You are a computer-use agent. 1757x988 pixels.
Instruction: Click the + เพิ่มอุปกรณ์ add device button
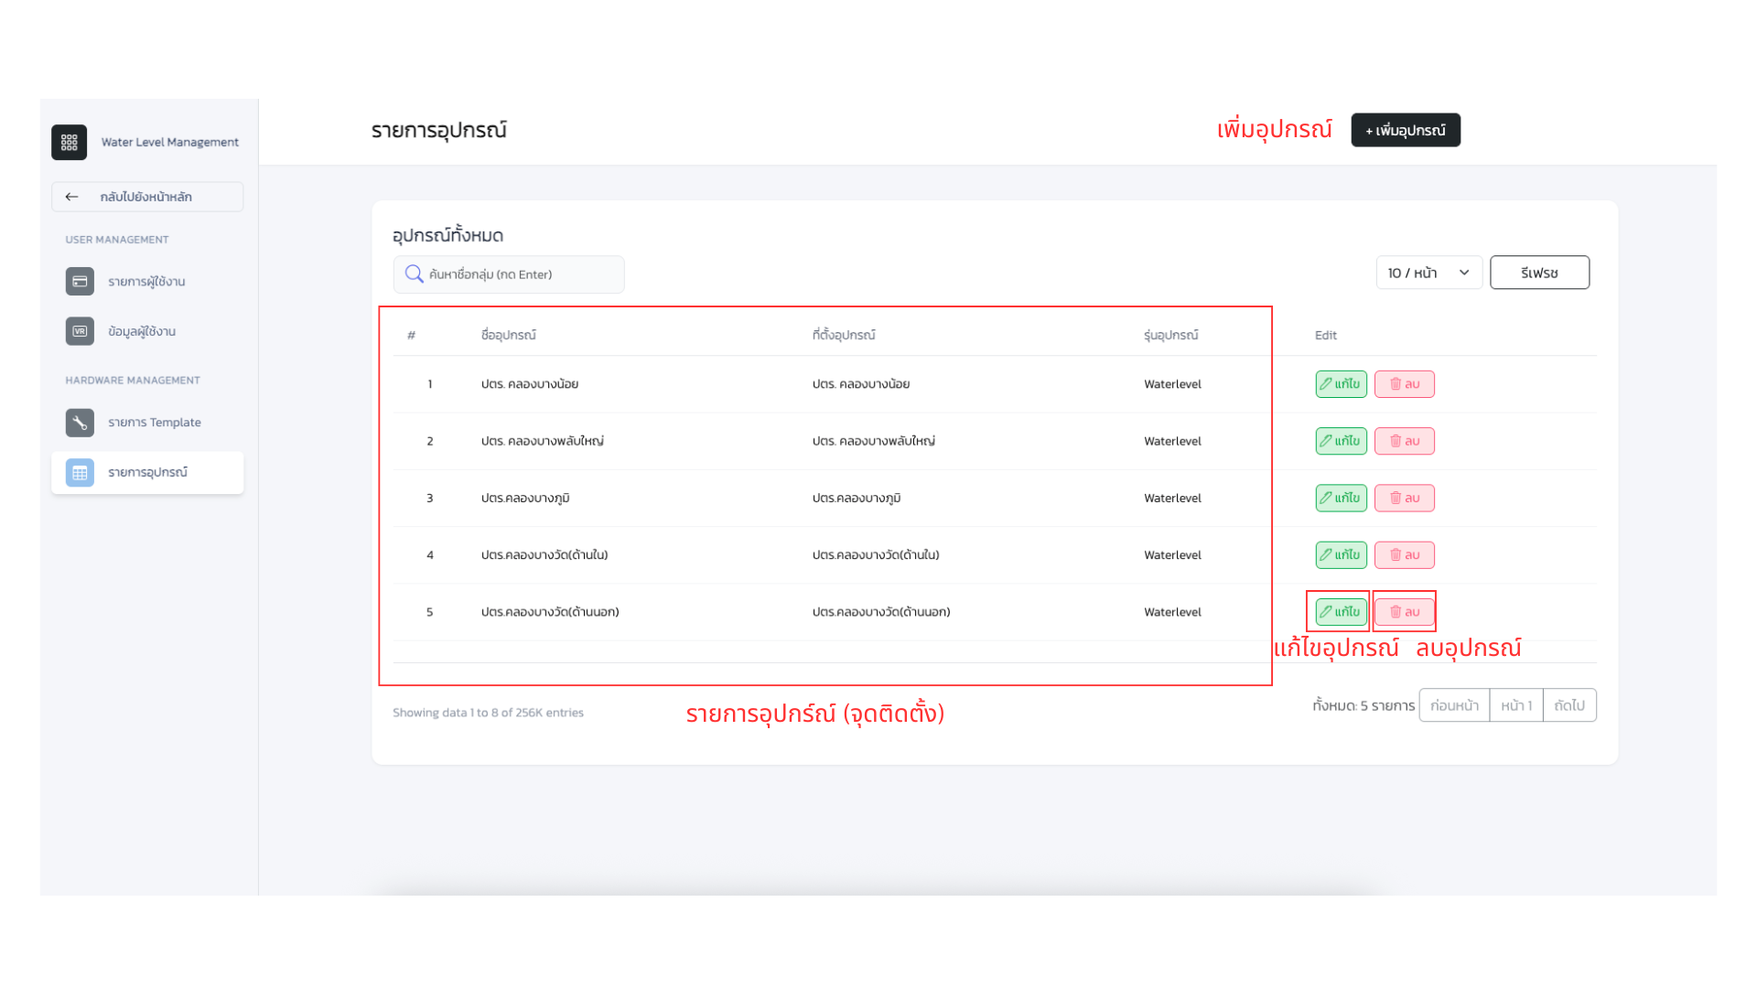(x=1405, y=130)
